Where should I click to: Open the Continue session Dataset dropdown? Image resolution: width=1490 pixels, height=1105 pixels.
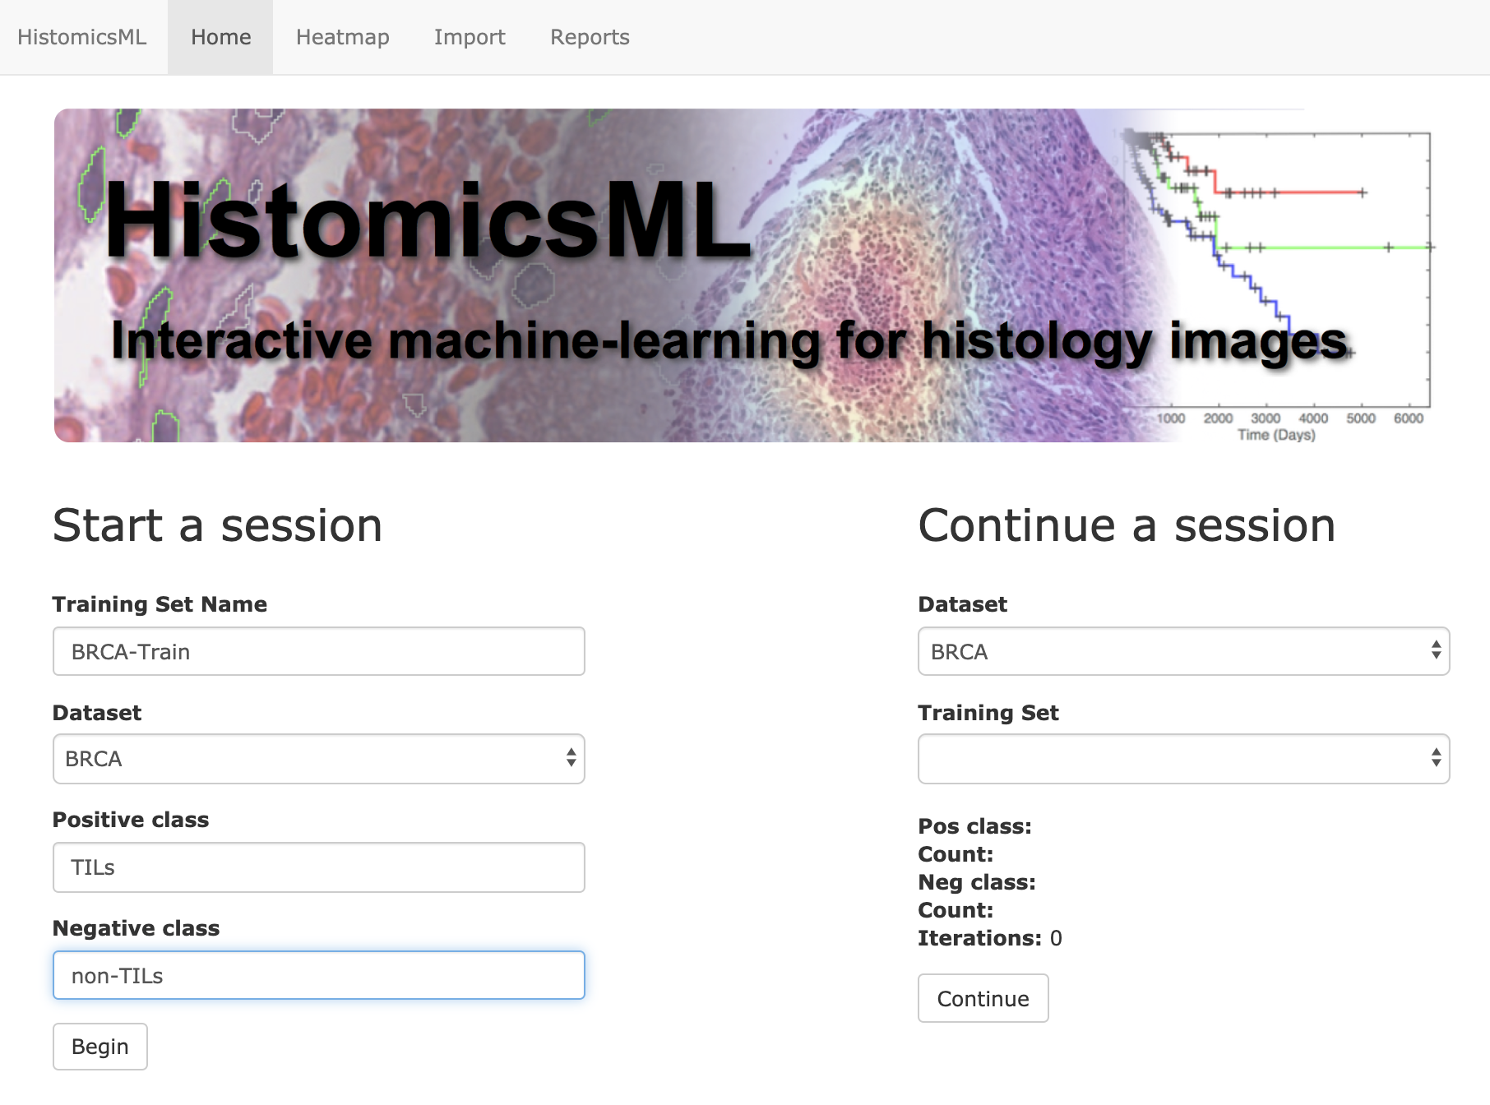(x=1183, y=651)
